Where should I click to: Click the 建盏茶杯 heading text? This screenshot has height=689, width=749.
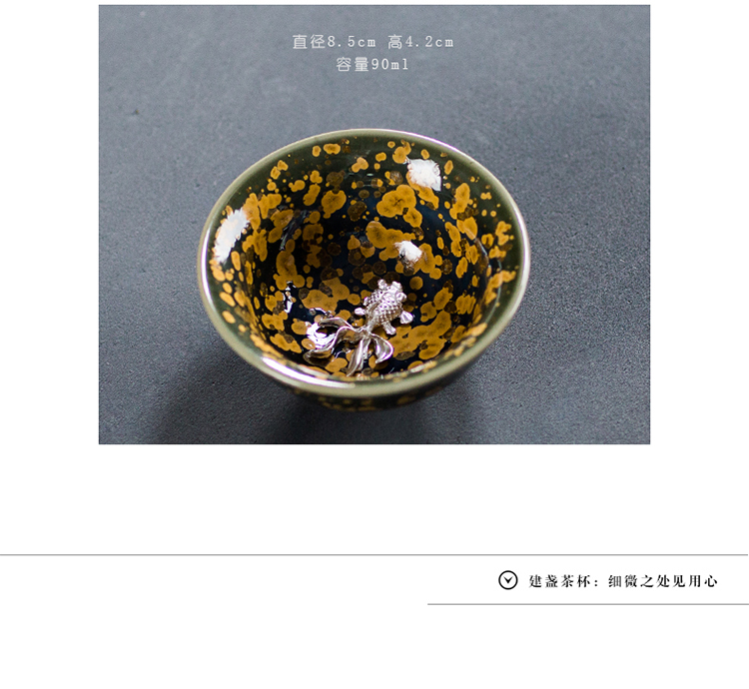pos(560,581)
